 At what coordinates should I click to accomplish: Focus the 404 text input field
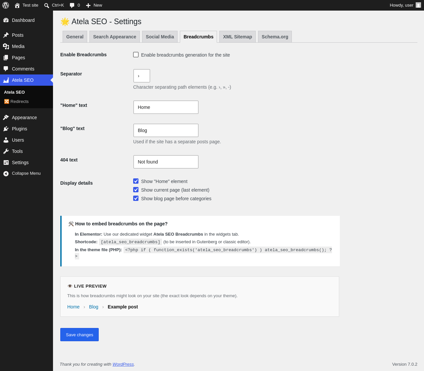point(166,162)
